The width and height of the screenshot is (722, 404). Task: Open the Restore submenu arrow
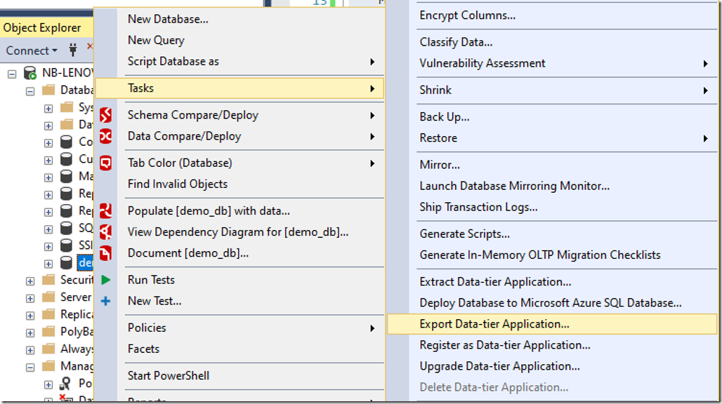pyautogui.click(x=705, y=138)
